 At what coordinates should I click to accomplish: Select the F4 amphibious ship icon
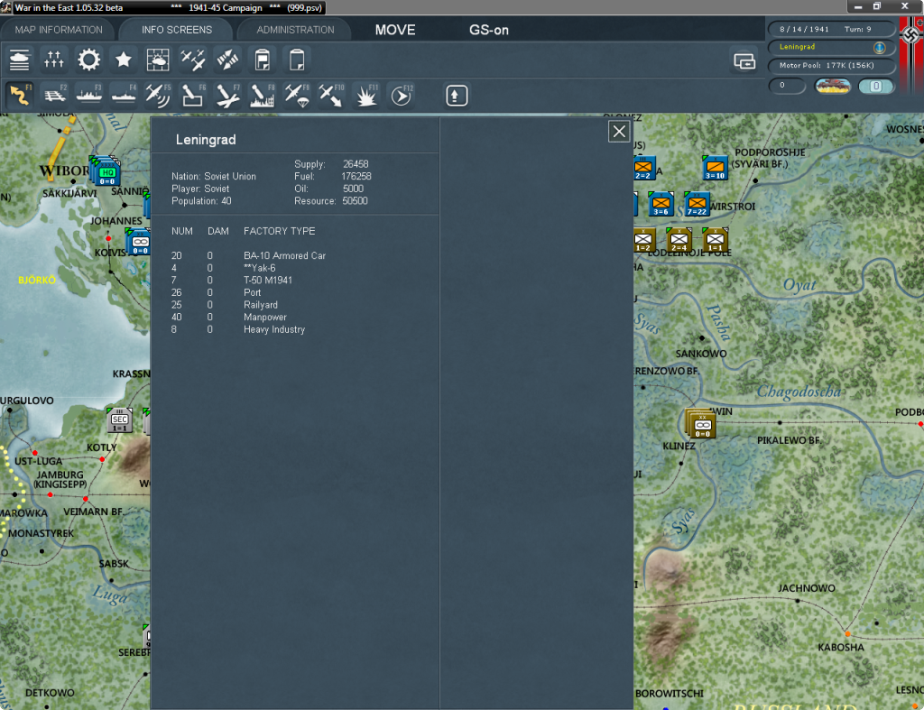click(124, 96)
